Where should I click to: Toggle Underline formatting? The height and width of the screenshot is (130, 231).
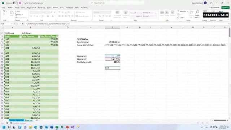click(x=37, y=16)
